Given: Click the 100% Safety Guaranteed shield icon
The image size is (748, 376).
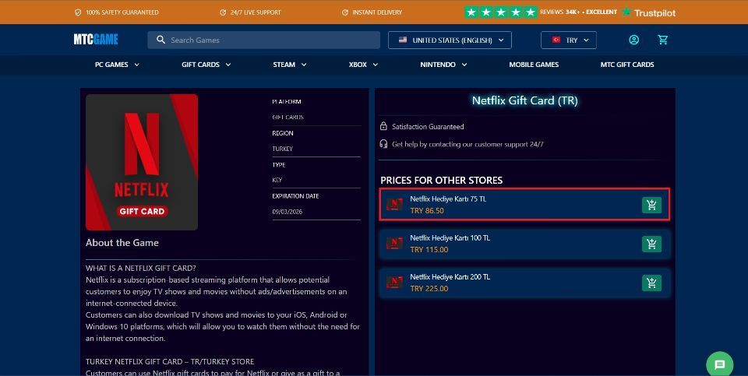Looking at the screenshot, I should 78,12.
